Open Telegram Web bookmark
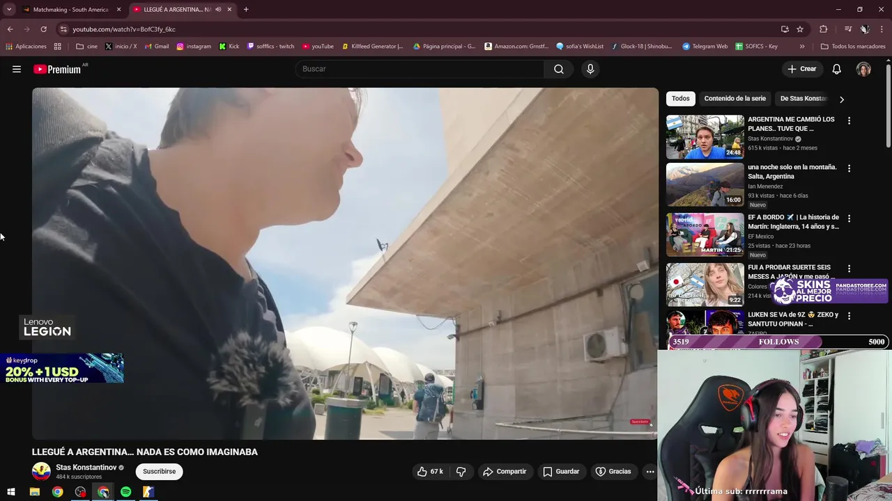 (x=705, y=47)
